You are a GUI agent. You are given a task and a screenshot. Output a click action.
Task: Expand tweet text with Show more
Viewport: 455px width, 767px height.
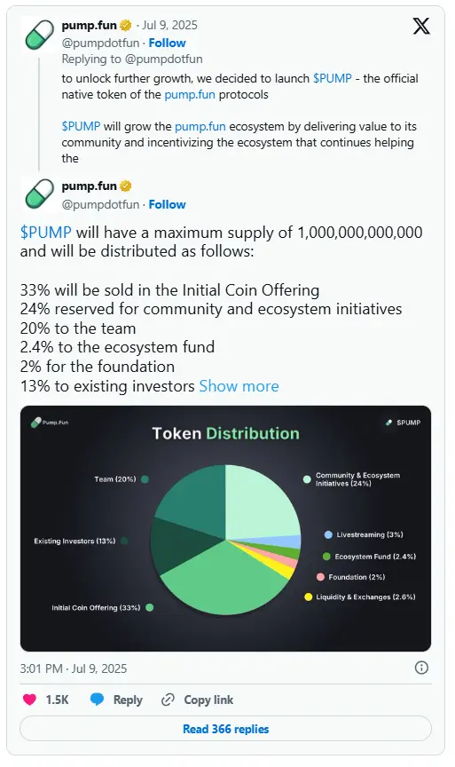pyautogui.click(x=239, y=386)
